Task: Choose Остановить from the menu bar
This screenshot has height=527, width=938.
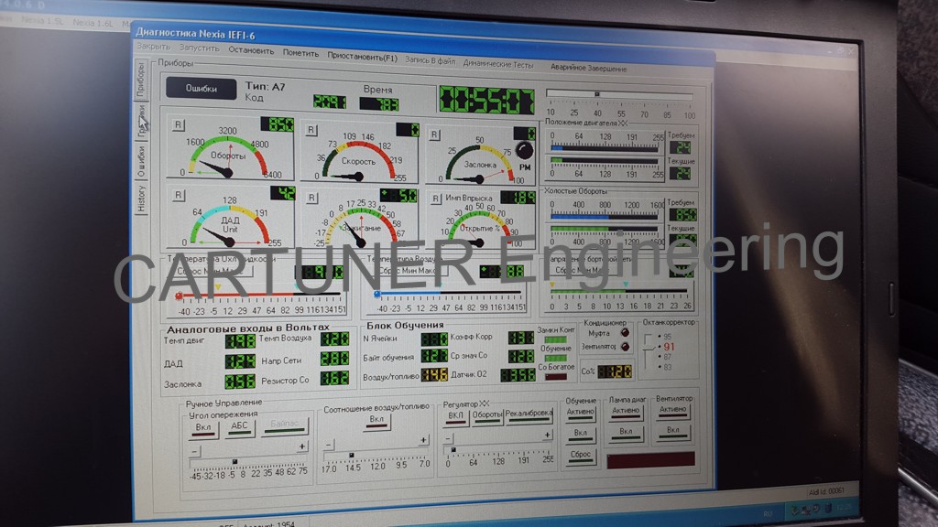Action: 251,50
